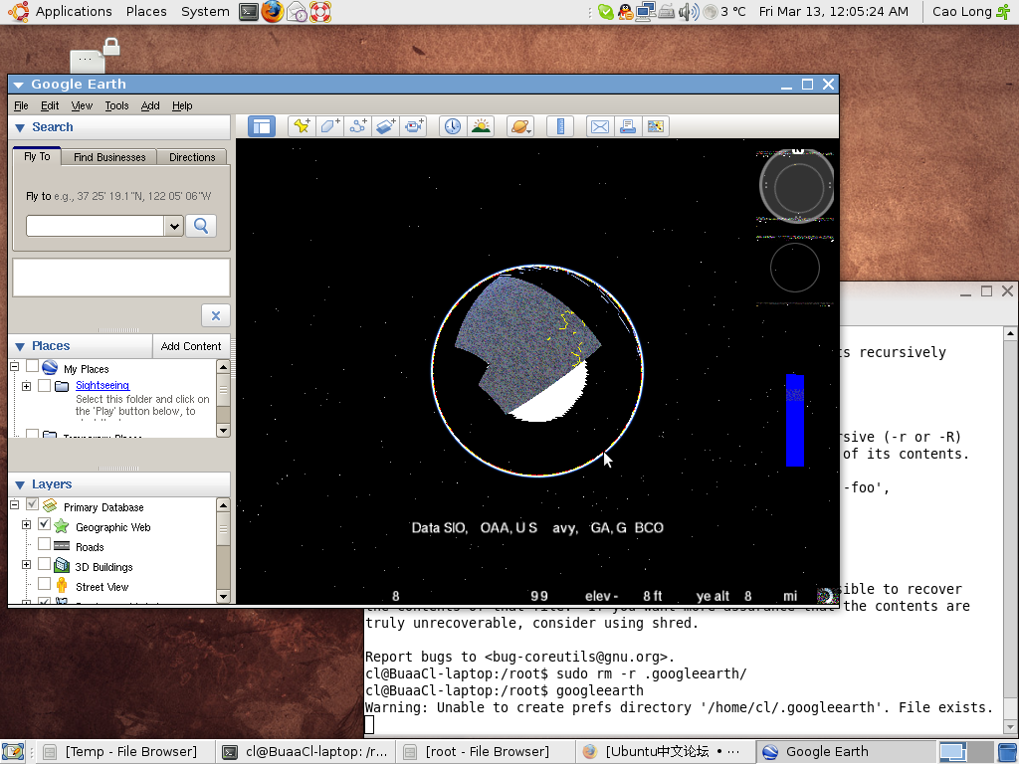This screenshot has height=764, width=1019.
Task: Open the Add menu
Action: 150,105
